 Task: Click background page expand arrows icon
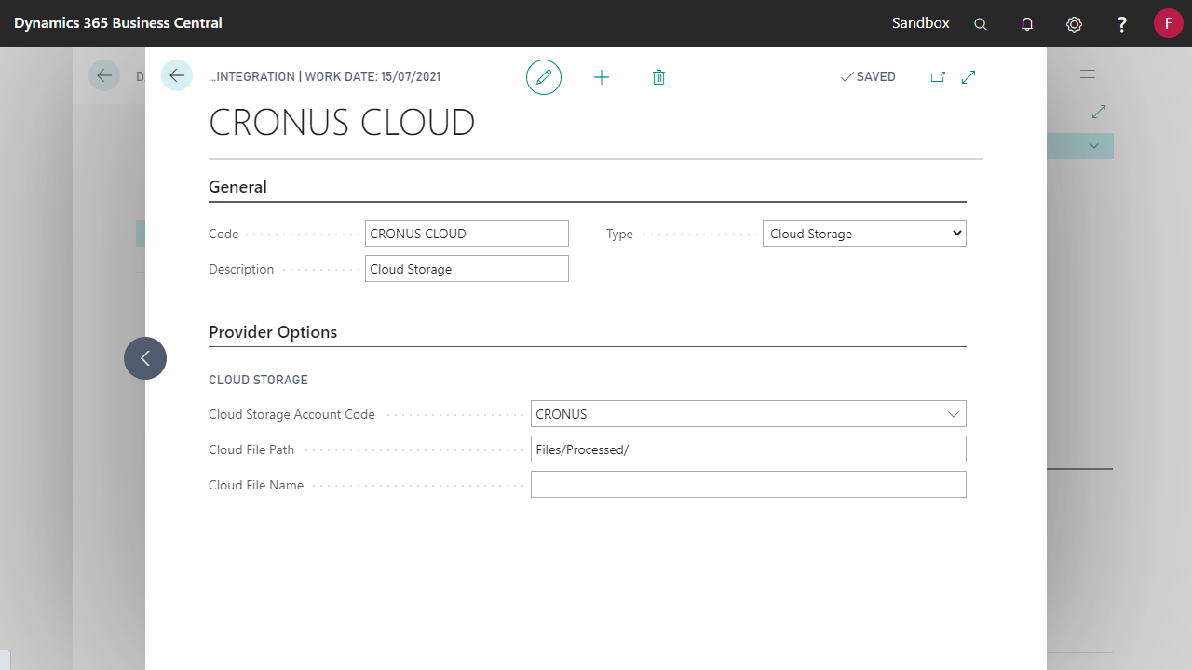[1099, 111]
